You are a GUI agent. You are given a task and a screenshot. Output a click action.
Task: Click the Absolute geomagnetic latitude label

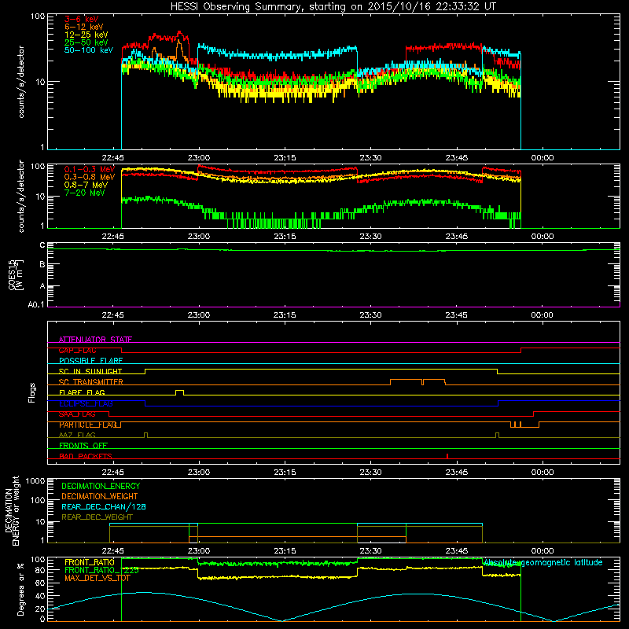pos(543,562)
